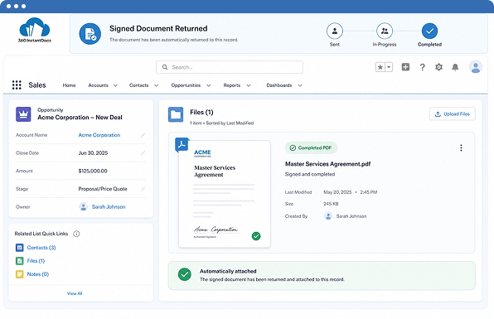Expand the Accounts tab chevron
The width and height of the screenshot is (494, 319).
pos(115,85)
